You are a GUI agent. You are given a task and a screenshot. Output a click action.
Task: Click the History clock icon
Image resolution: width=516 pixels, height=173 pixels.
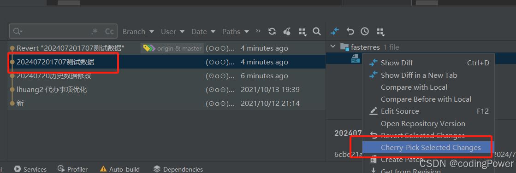(365, 31)
